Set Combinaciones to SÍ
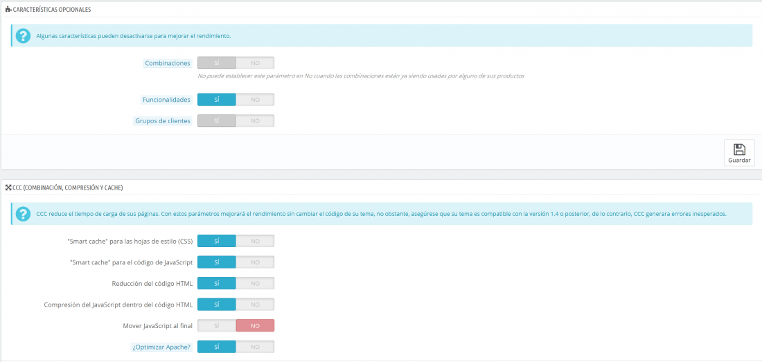The image size is (762, 362). [x=217, y=63]
